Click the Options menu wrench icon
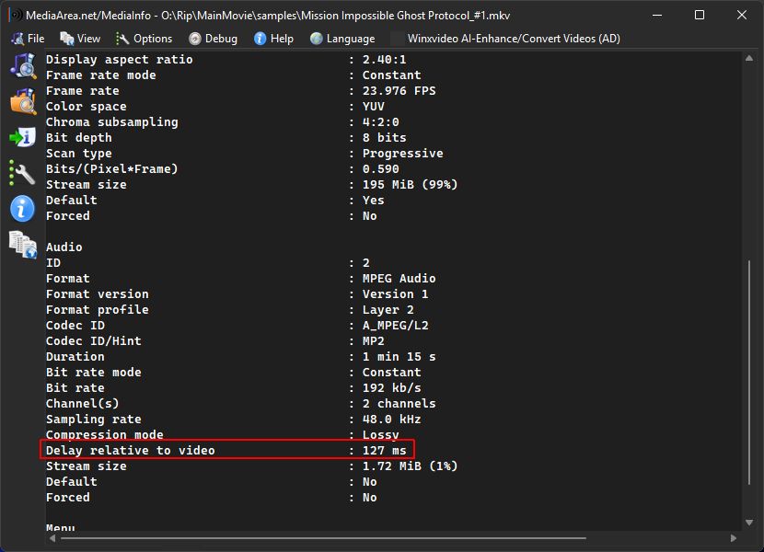Viewport: 764px width, 552px height. 122,39
